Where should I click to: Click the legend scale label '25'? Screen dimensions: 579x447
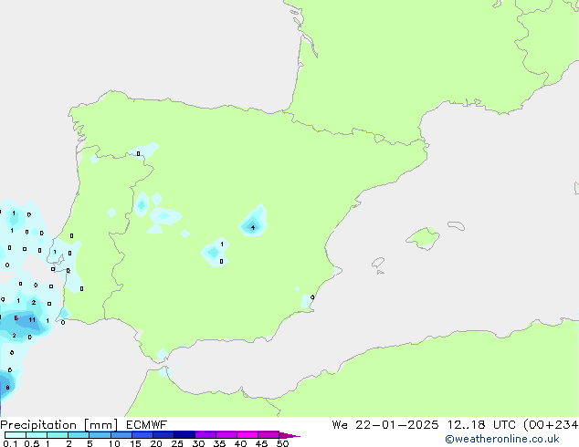[177, 443]
